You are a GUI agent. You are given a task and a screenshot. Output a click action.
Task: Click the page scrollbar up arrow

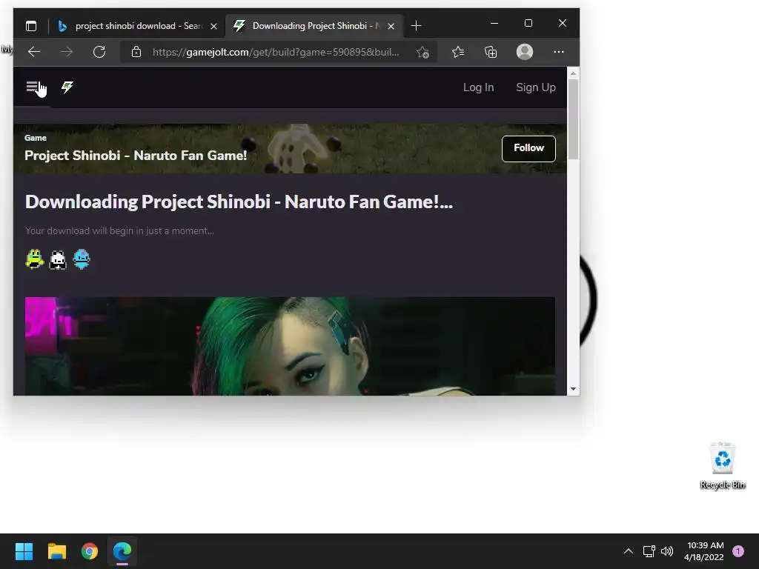573,73
